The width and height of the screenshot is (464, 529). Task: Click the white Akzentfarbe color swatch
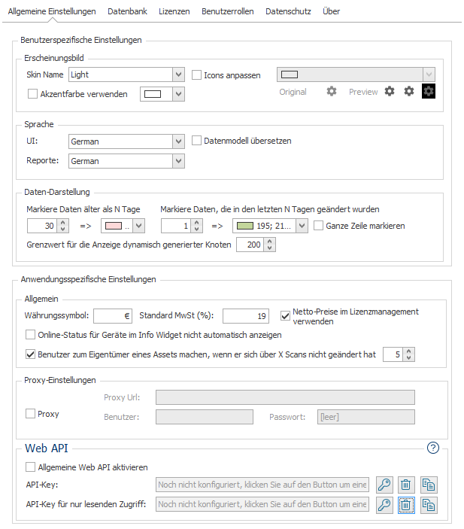[x=153, y=94]
